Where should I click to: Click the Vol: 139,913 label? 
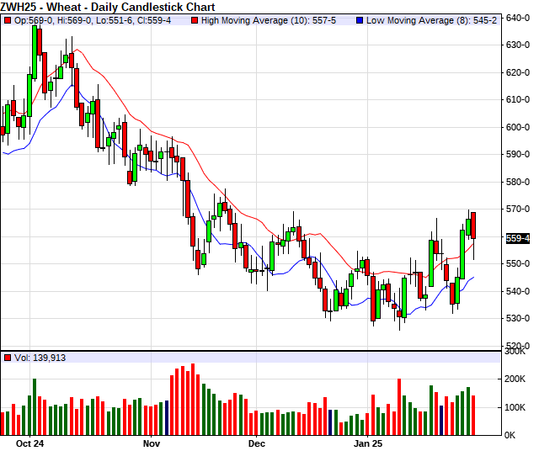pyautogui.click(x=40, y=358)
